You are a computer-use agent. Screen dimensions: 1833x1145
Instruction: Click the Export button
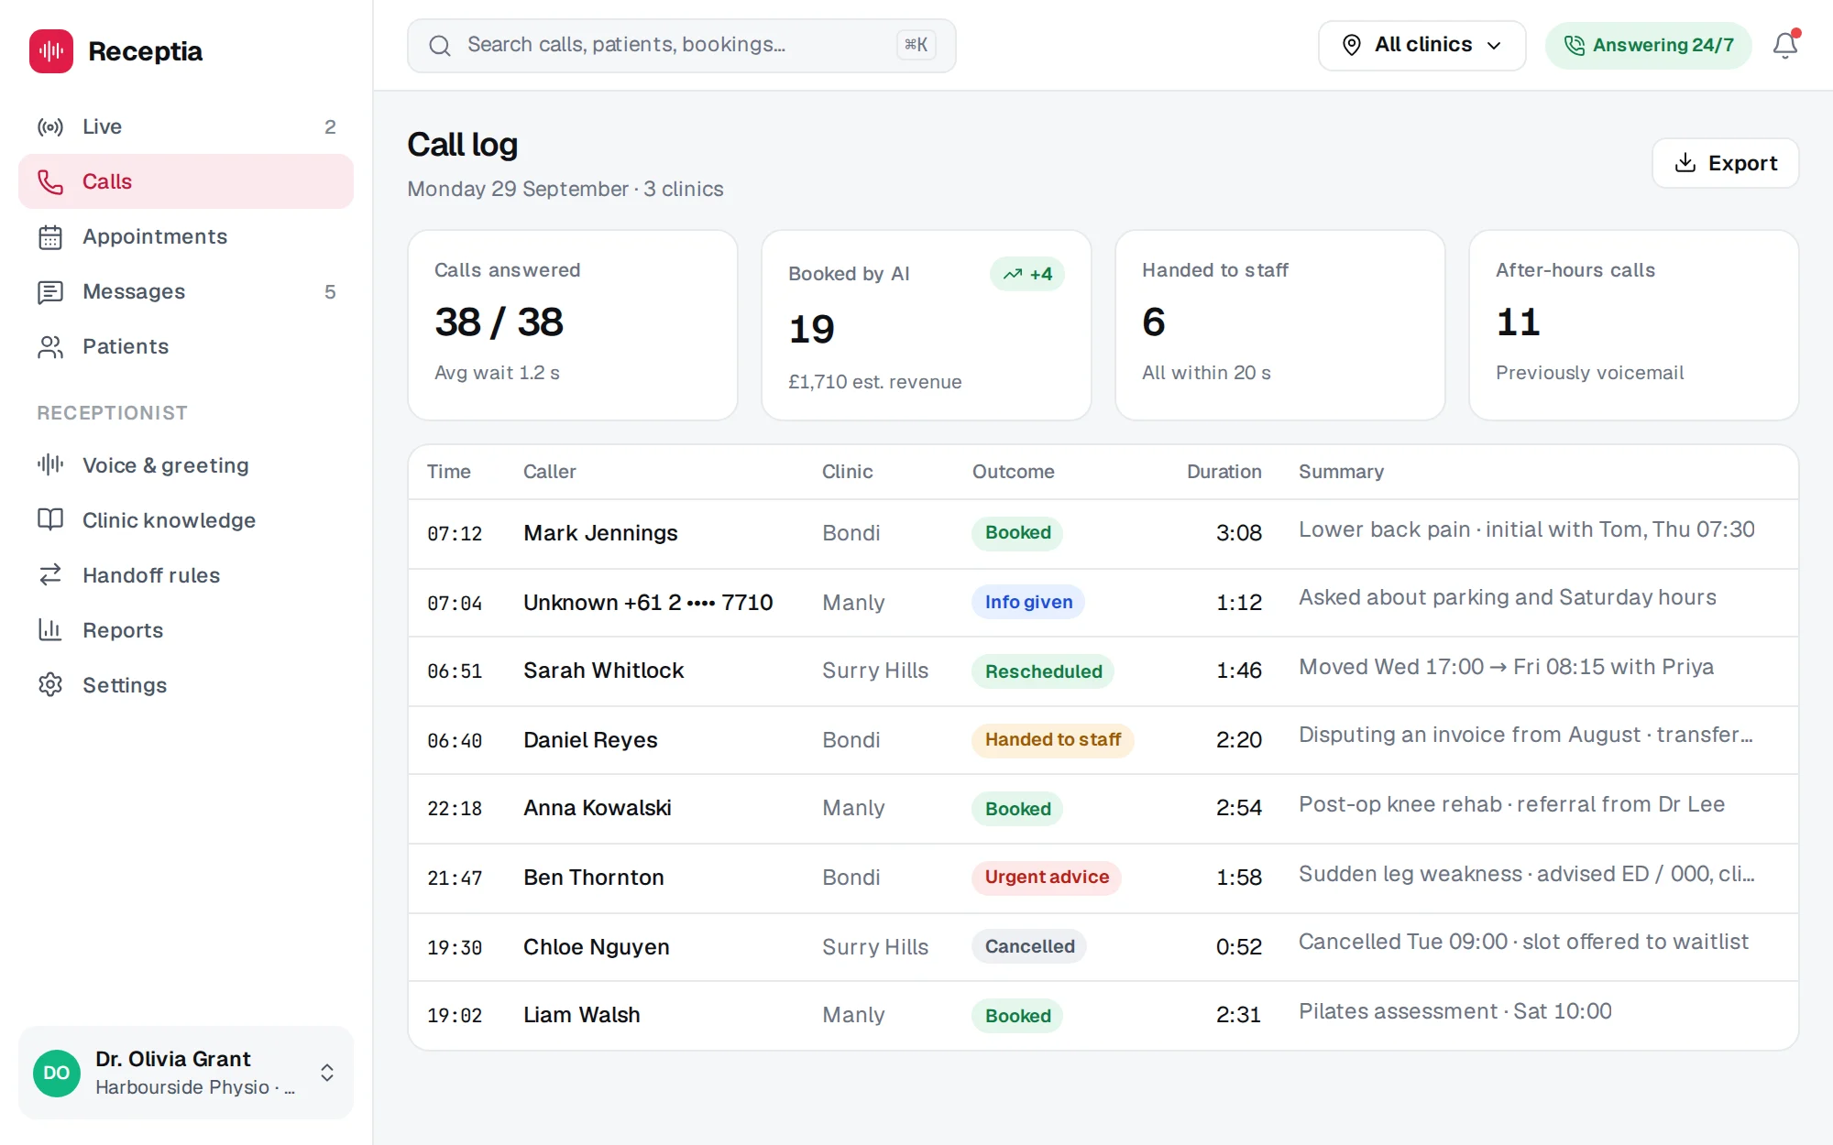pos(1725,163)
